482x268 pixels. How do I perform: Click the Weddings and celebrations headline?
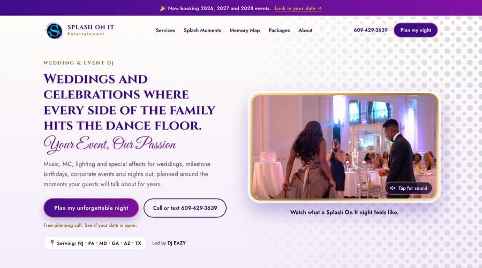[130, 102]
